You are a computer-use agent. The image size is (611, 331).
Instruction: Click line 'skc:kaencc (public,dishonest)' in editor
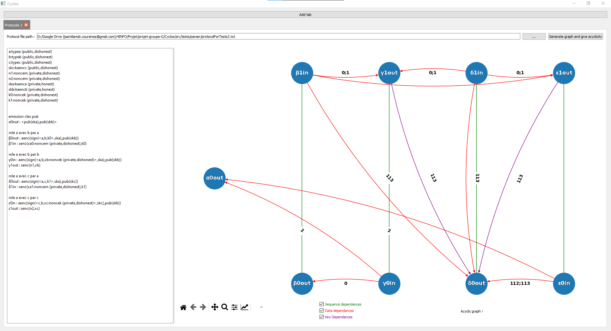(x=33, y=68)
